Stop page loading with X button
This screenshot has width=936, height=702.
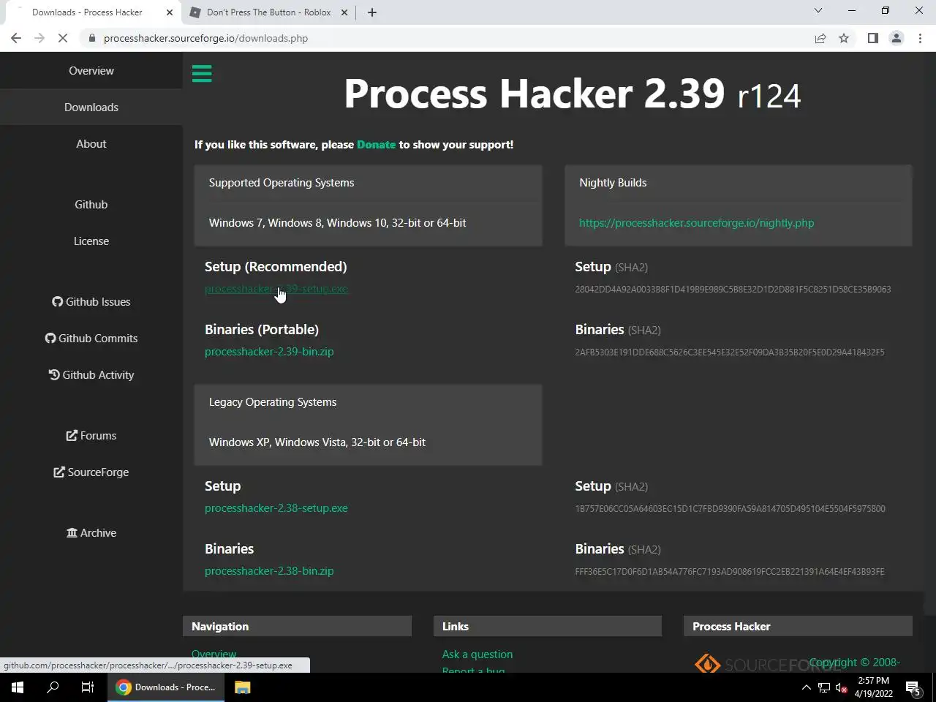point(63,38)
